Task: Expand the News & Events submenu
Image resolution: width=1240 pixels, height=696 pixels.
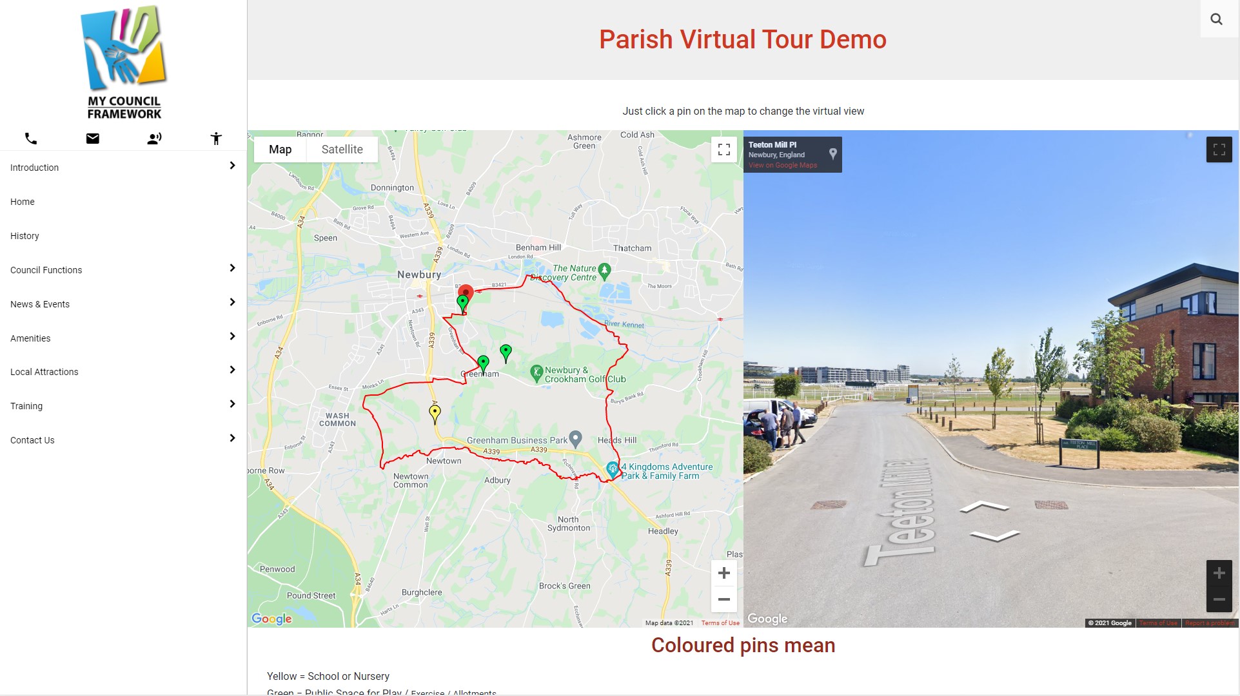Action: coord(232,302)
